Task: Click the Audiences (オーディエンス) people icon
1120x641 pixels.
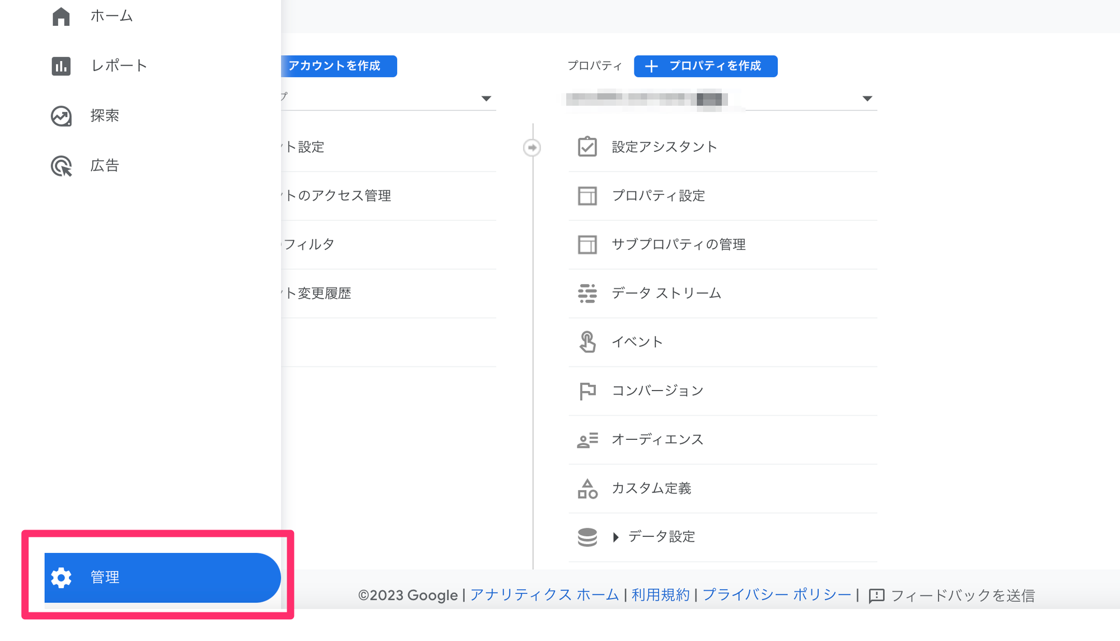Action: point(587,440)
